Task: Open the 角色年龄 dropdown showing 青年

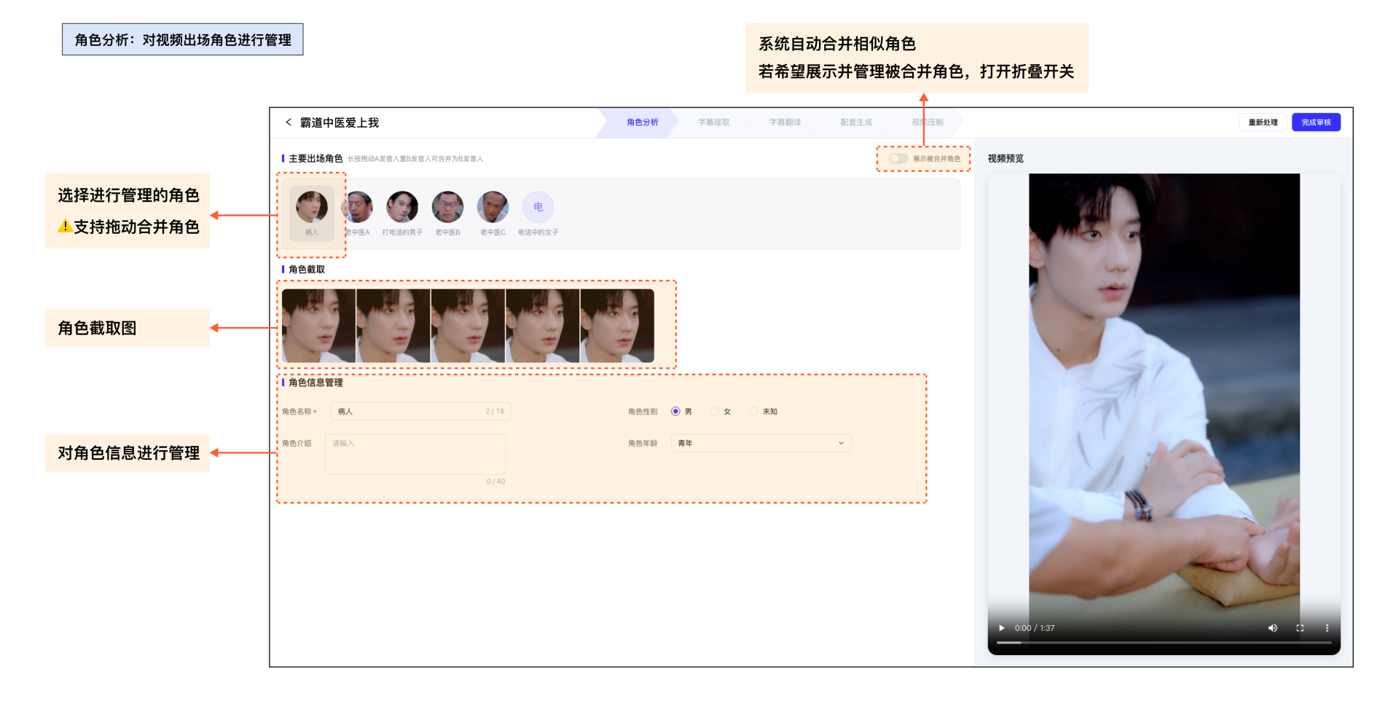Action: [x=761, y=443]
